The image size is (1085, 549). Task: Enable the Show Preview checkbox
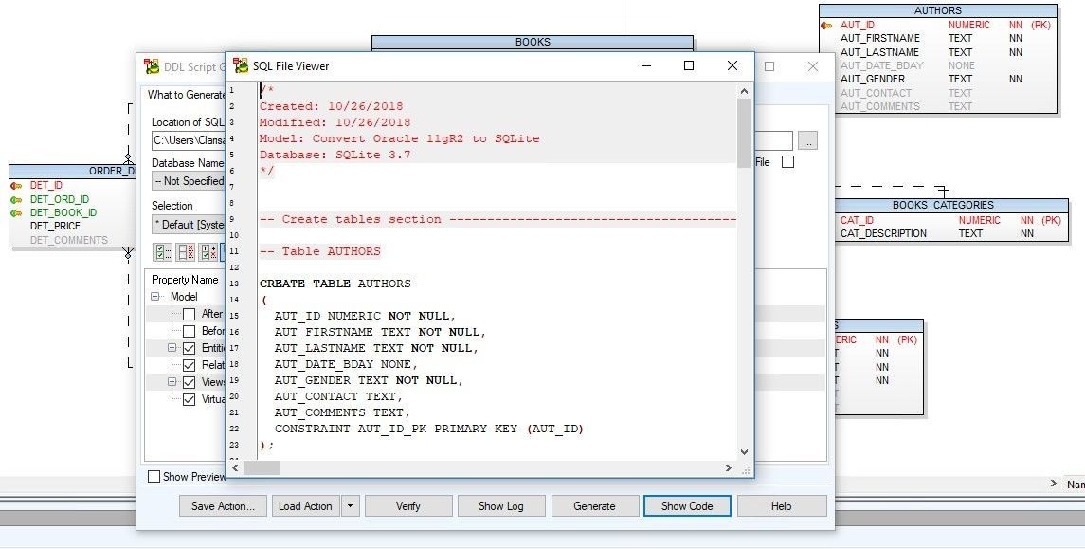coord(154,476)
